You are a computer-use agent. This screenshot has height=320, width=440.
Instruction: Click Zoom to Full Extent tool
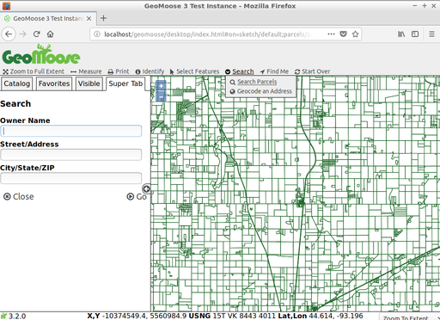click(34, 71)
